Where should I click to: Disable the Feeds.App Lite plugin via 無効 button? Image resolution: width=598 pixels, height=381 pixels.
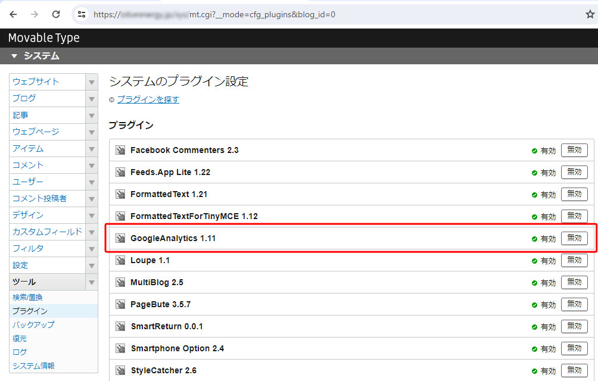coord(574,172)
